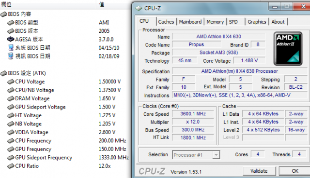Click the Instructions field text

[x=240, y=96]
